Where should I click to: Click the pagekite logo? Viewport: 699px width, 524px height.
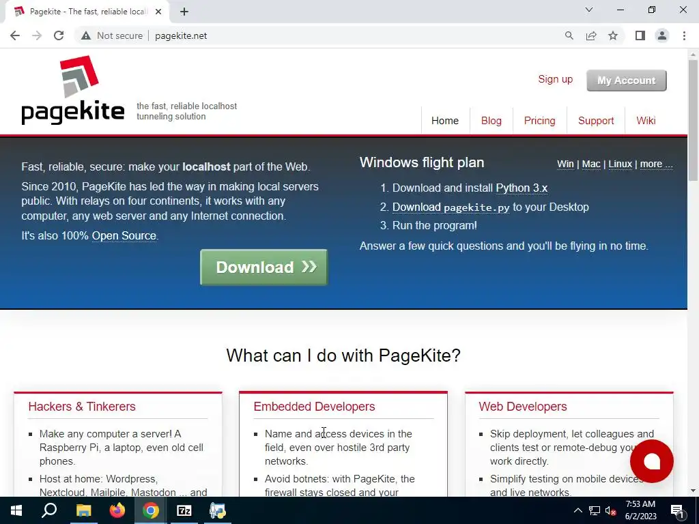73,91
